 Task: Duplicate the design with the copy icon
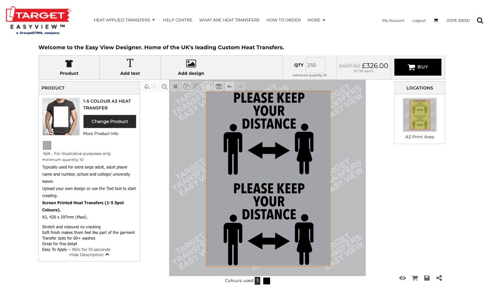tap(186, 86)
